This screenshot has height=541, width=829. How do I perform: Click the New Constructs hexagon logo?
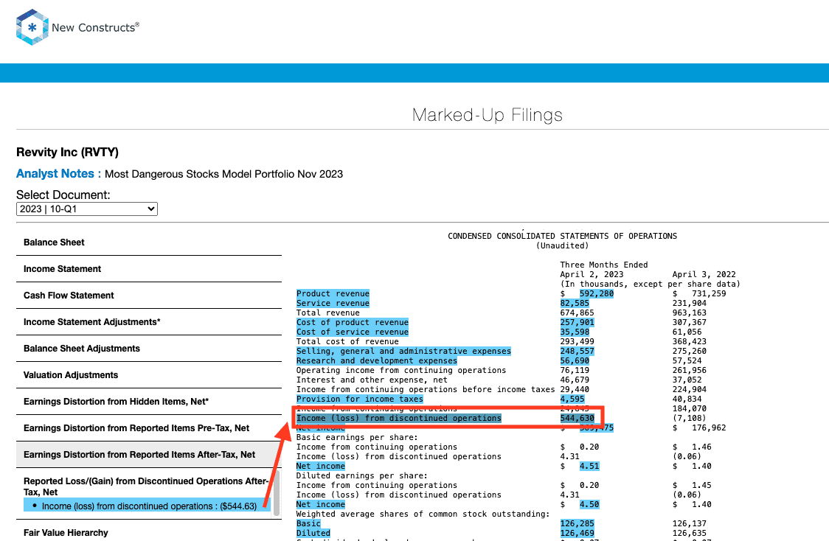pos(32,27)
